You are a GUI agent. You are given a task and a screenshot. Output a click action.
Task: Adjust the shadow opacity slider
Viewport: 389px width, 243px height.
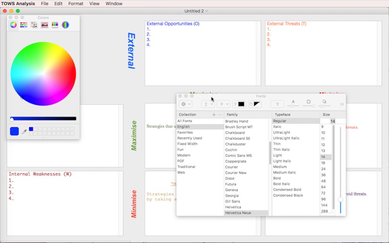(293, 106)
